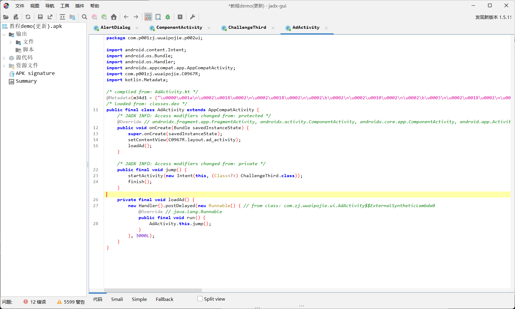Open log viewer toolbar icon
Image resolution: width=515 pixels, height=309 pixels.
[180, 17]
